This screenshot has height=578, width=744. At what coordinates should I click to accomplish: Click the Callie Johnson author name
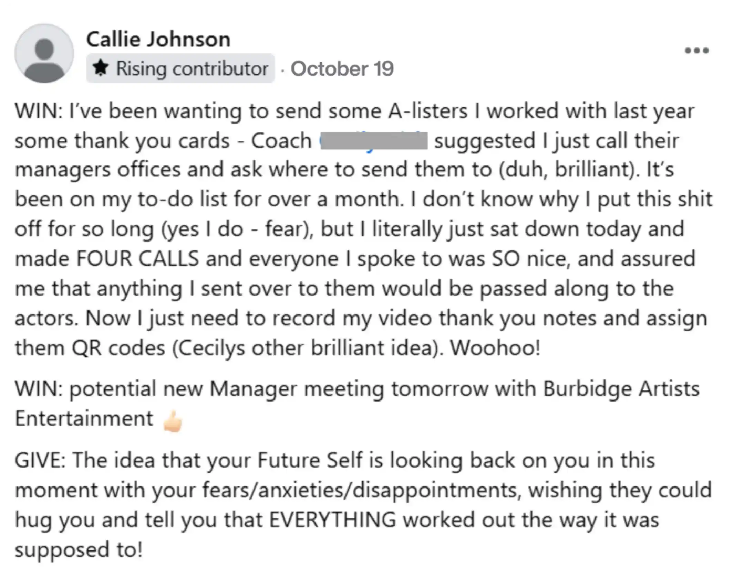[x=158, y=39]
